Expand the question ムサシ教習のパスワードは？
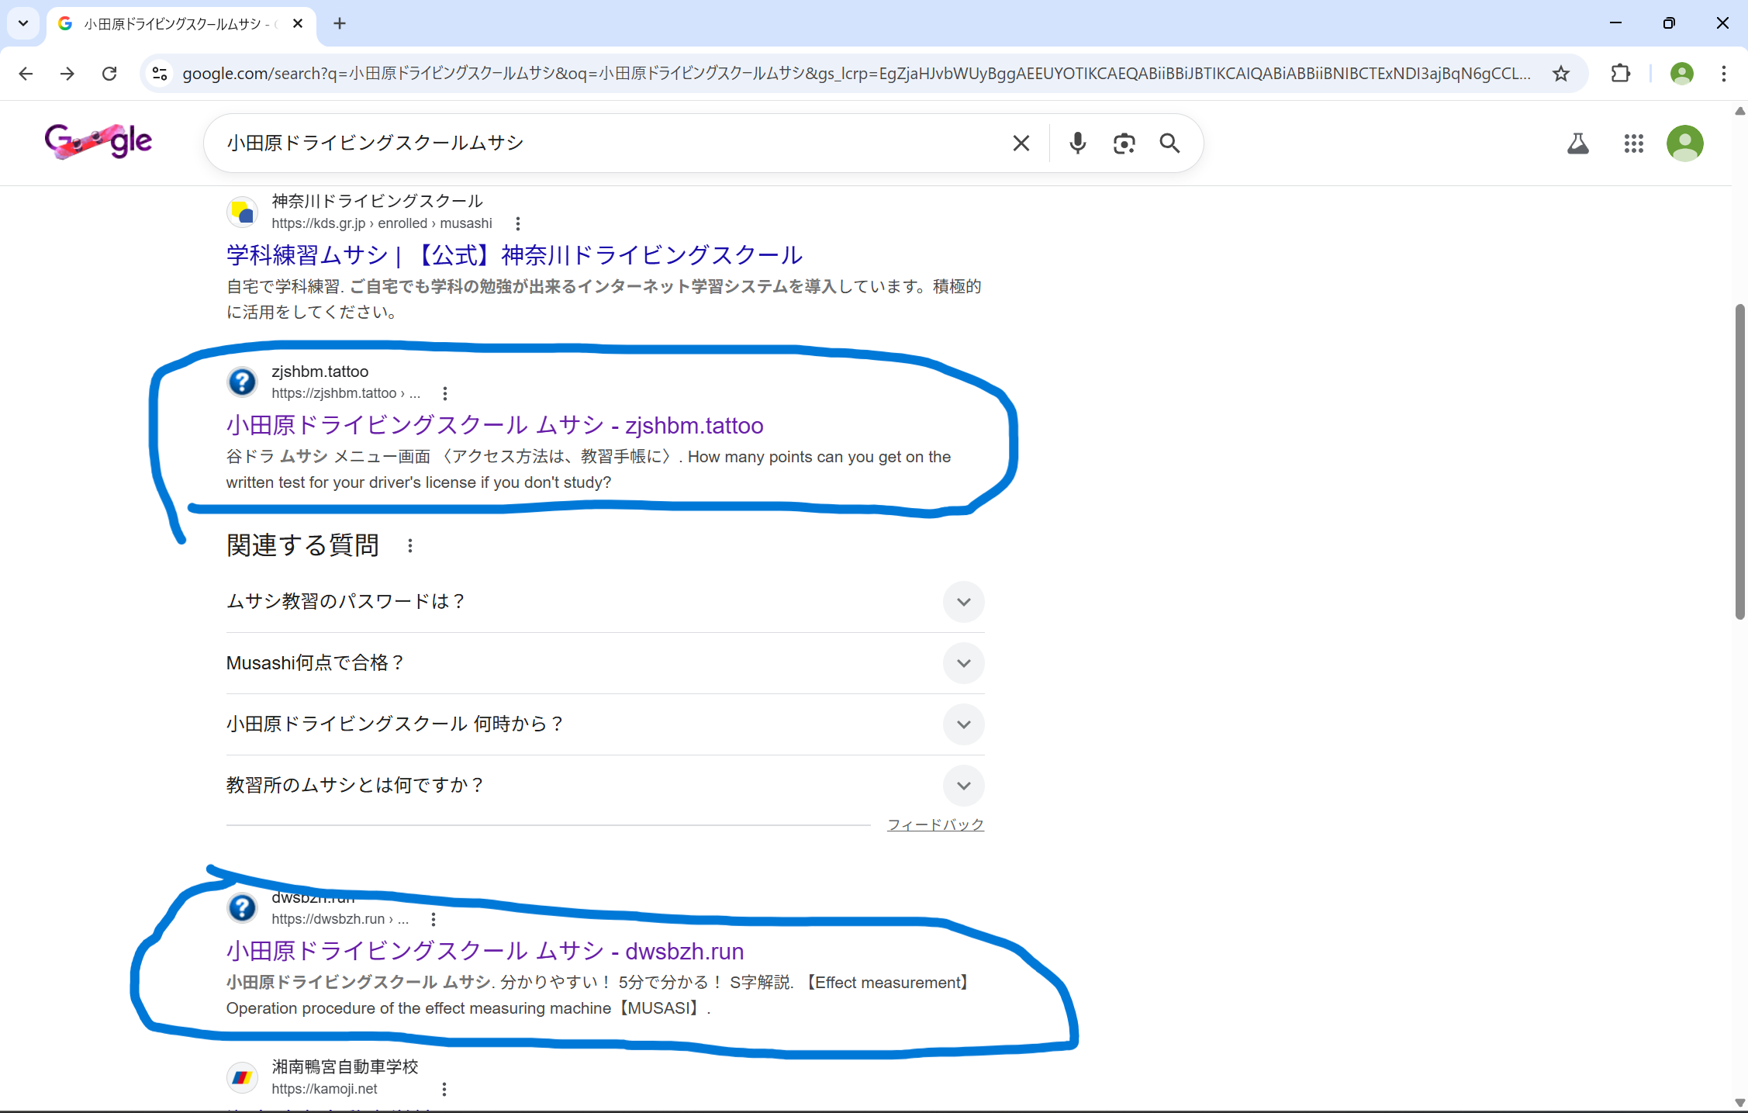 pyautogui.click(x=963, y=602)
